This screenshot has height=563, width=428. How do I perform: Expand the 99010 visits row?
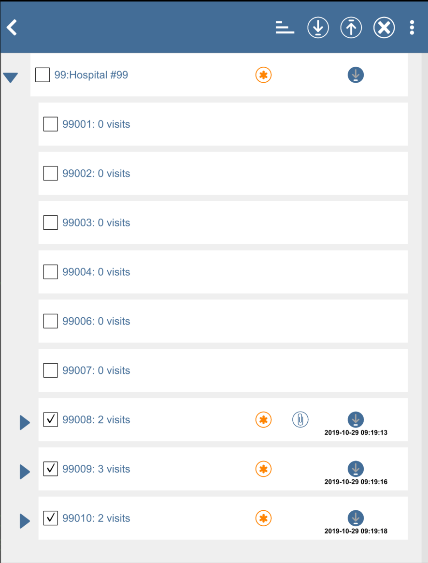pyautogui.click(x=25, y=521)
